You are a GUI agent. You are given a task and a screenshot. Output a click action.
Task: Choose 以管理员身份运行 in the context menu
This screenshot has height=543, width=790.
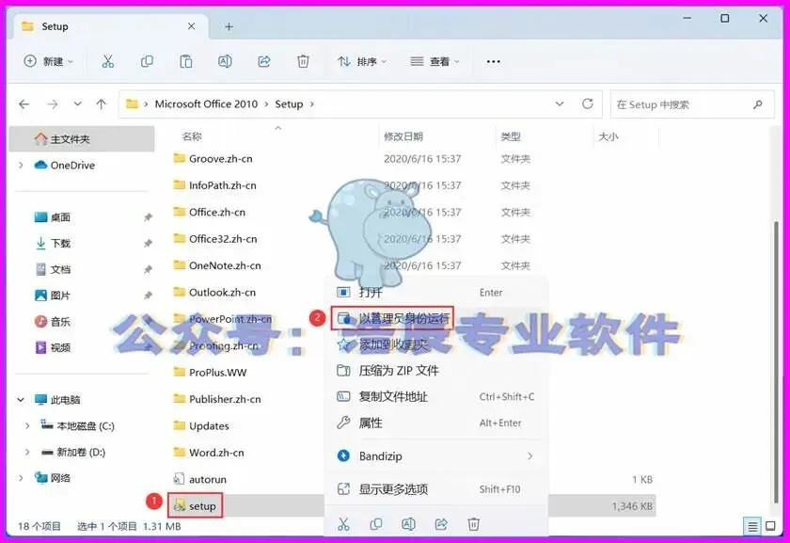point(436,319)
